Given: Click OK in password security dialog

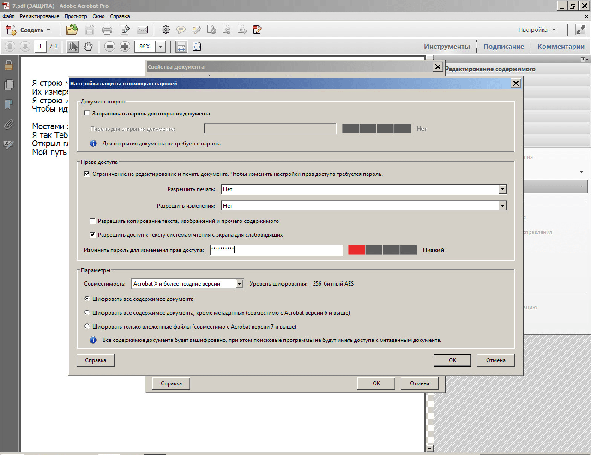Looking at the screenshot, I should click(x=452, y=360).
